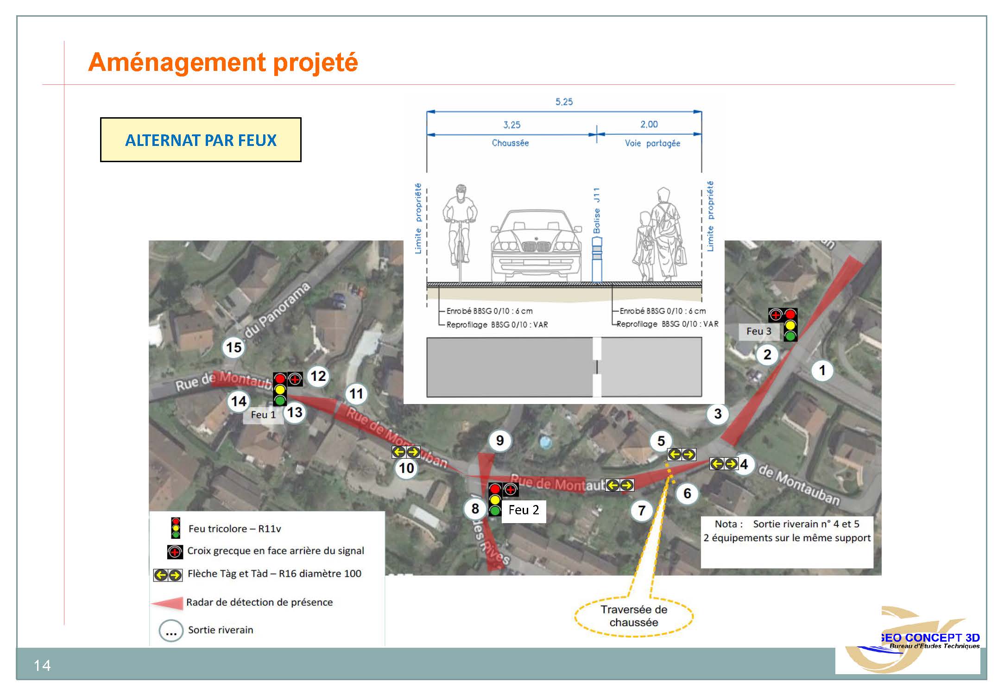Select resident exit marker 10
Viewport: 1004px width, 695px height.
tap(406, 468)
